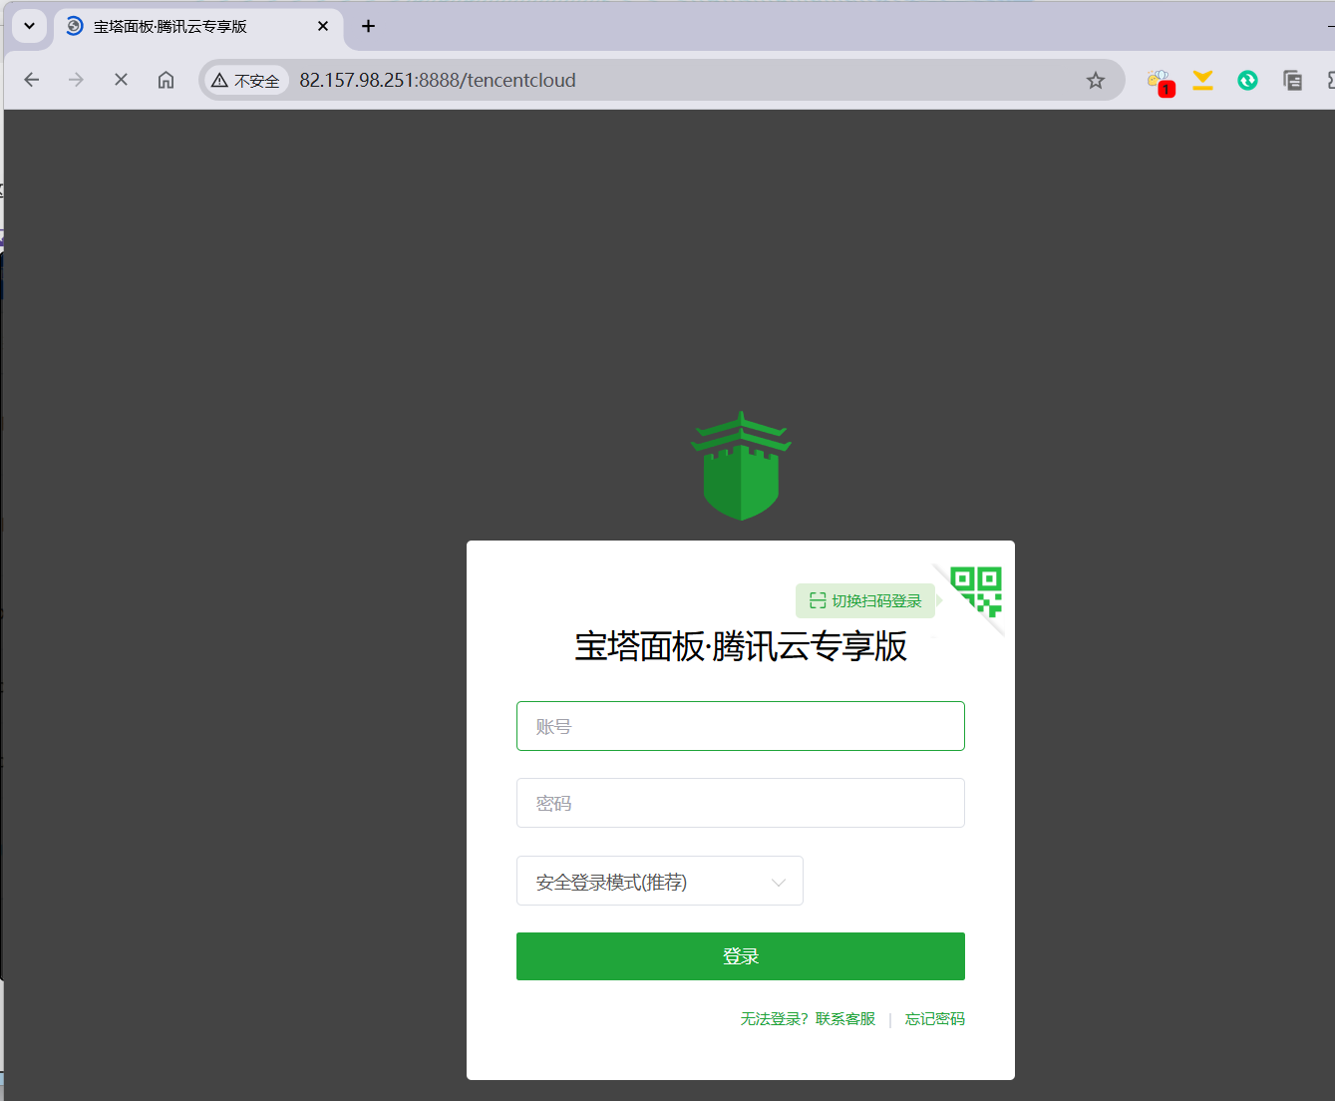Open a new tab with plus button
The width and height of the screenshot is (1335, 1101).
(x=368, y=26)
